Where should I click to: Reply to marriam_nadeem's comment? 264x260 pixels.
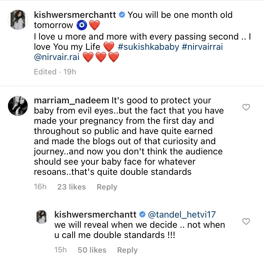[x=107, y=187]
